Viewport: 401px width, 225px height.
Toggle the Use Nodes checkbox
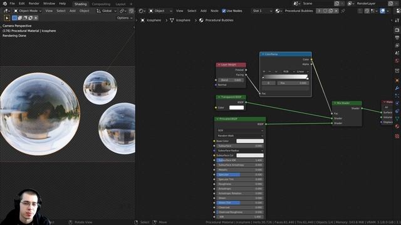[x=224, y=11]
